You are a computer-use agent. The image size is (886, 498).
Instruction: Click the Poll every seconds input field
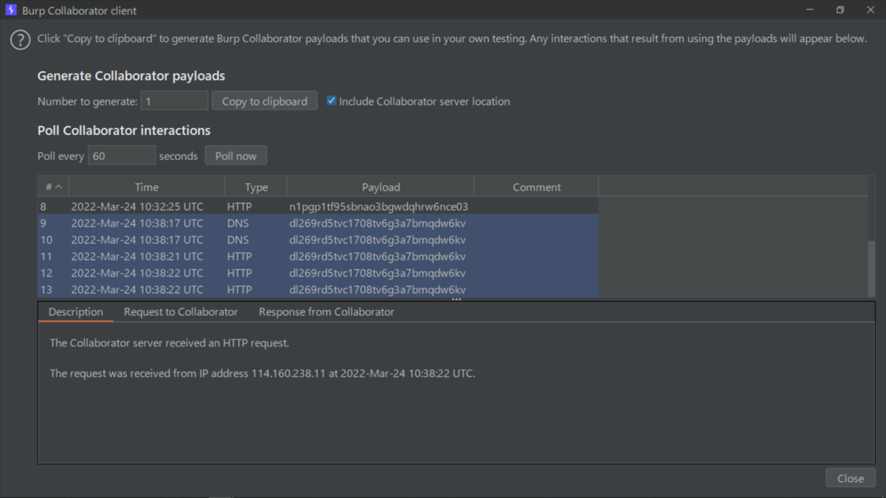[122, 156]
